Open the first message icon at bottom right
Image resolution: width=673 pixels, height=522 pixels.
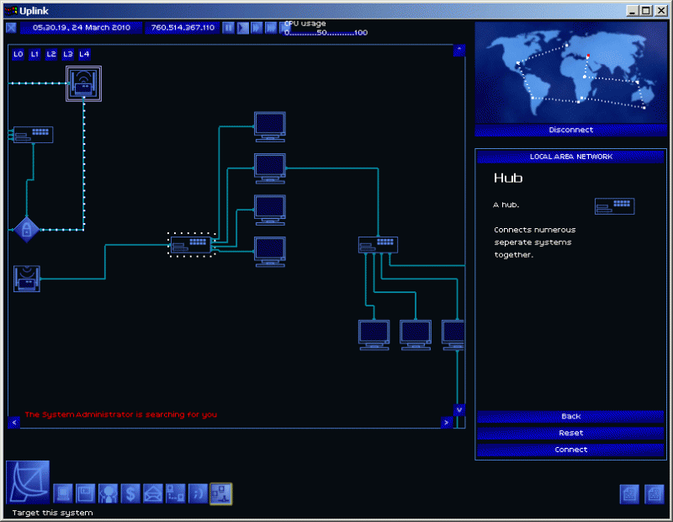pyautogui.click(x=629, y=494)
